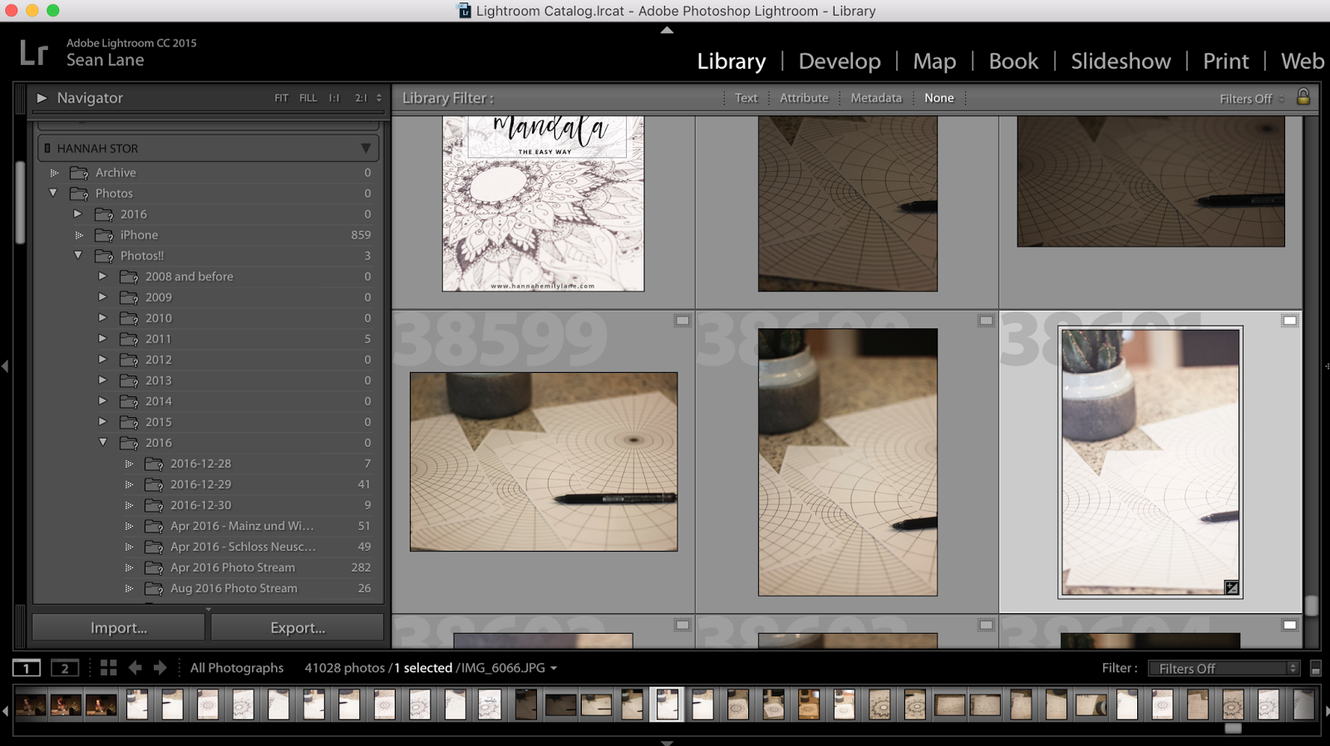
Task: Click the filmstrip horizontal scroll handle
Action: tap(1233, 728)
